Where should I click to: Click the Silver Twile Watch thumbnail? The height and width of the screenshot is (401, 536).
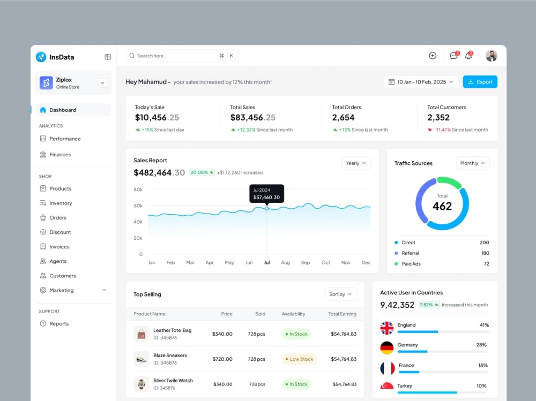tap(141, 384)
